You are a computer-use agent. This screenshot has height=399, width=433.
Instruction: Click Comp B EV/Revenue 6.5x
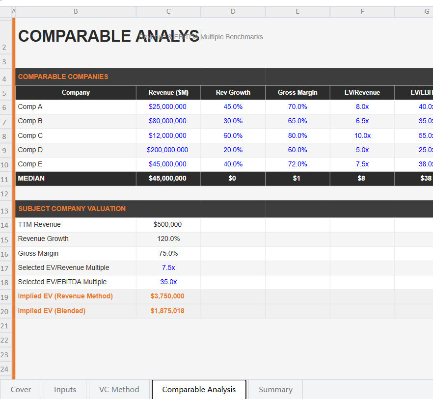(x=362, y=121)
